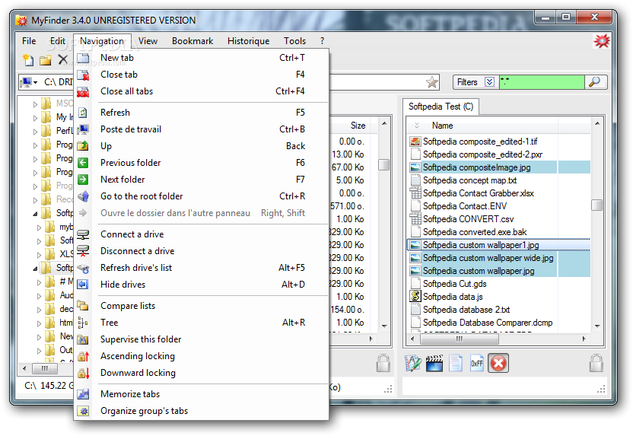Image resolution: width=633 pixels, height=436 pixels.
Task: Click the Ascending locking padlock icon
Action: tap(83, 356)
